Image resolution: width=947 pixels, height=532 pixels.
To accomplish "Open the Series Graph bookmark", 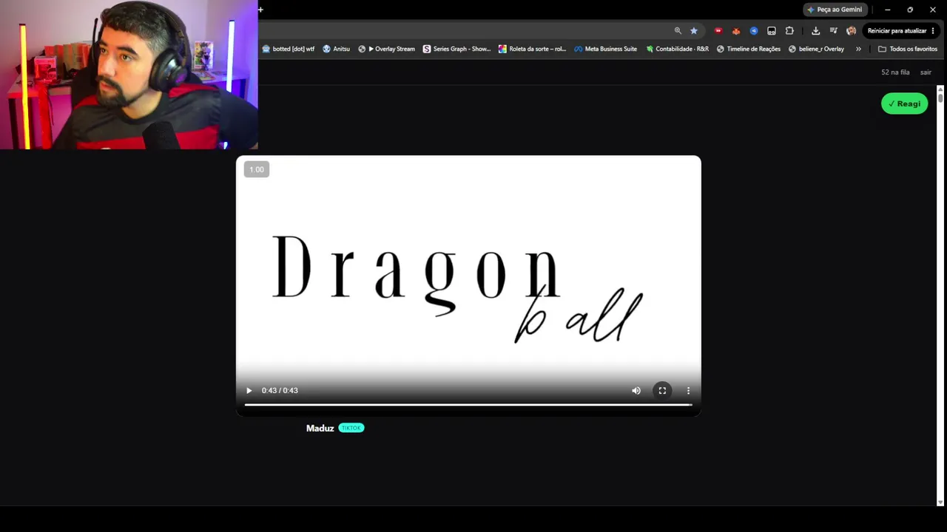I will [456, 49].
